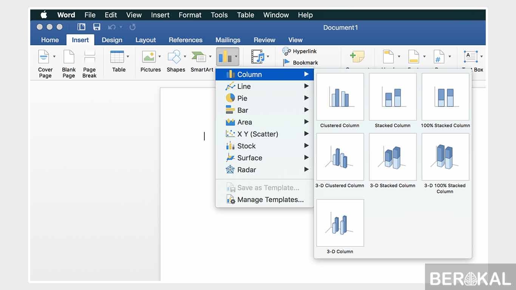Screen dimensions: 516x290
Task: Expand the Undo history dropdown arrow
Action: click(121, 27)
